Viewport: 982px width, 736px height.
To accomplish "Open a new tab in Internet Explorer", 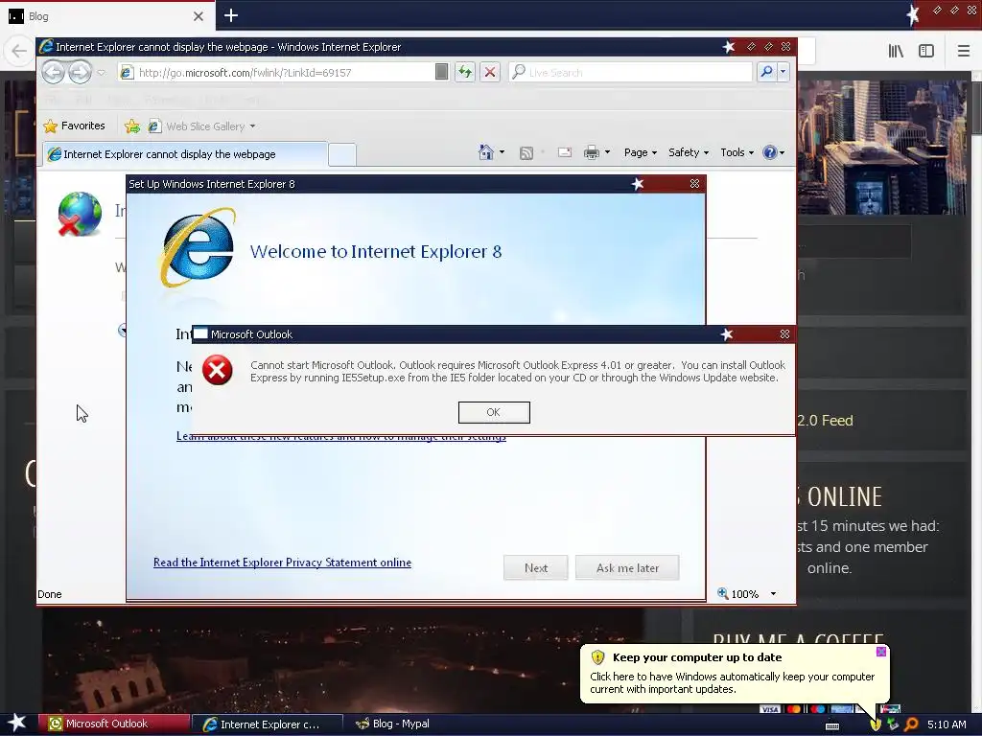I will pos(342,154).
